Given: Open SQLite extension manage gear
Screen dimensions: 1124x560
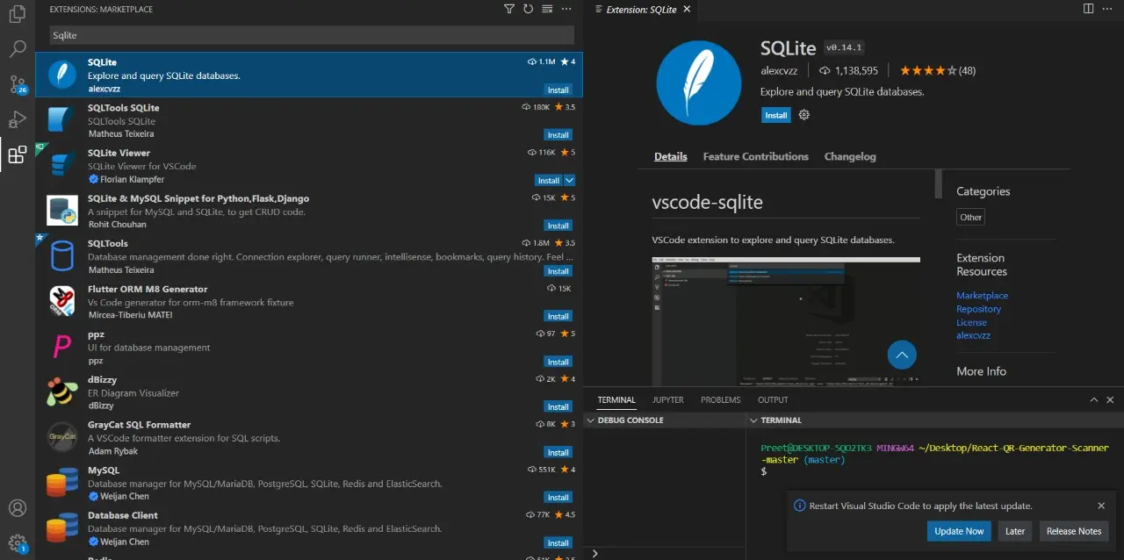Looking at the screenshot, I should (x=803, y=115).
